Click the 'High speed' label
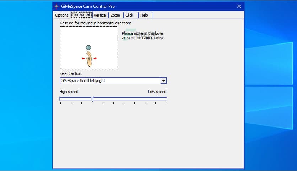Image resolution: width=297 pixels, height=171 pixels. 69,92
